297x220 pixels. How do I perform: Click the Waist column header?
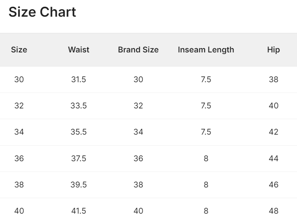pyautogui.click(x=79, y=50)
